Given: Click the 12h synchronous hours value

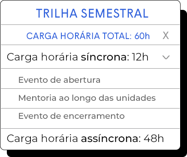Looking at the screenshot, I should (x=140, y=57).
